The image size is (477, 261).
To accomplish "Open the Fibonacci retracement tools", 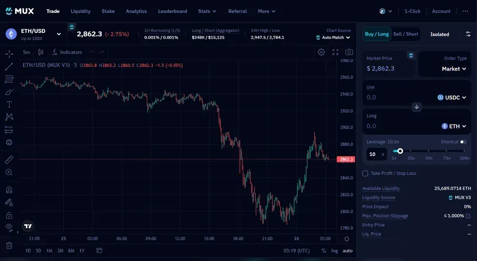I will pyautogui.click(x=9, y=79).
